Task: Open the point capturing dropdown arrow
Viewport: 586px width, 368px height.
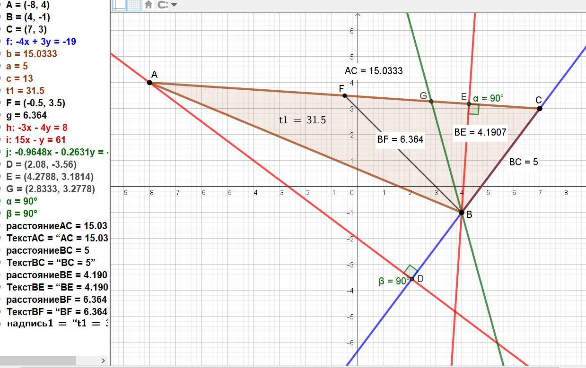Action: 174,5
